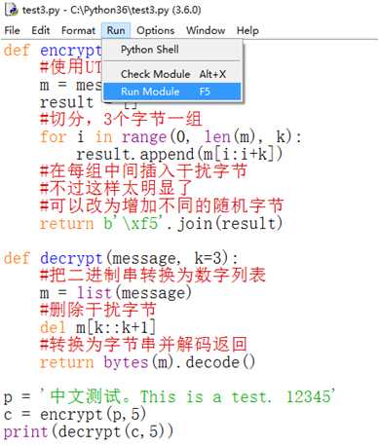The width and height of the screenshot is (379, 447).
Task: Click line 'del m[k::k+1]'
Action: pos(97,327)
